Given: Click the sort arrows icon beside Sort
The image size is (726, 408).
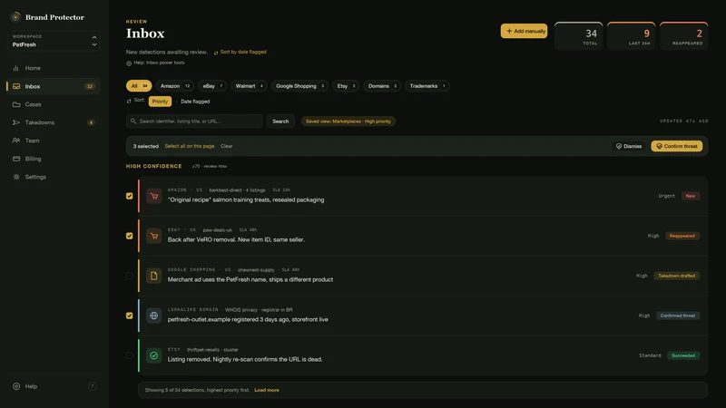Looking at the screenshot, I should [129, 101].
